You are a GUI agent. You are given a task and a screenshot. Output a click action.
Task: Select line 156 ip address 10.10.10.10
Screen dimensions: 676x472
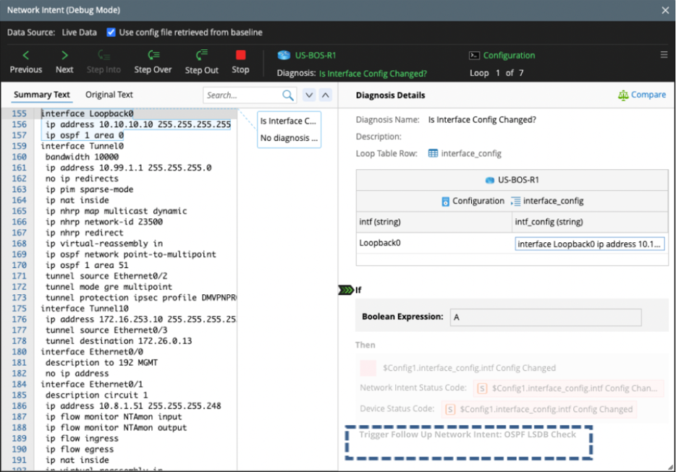pos(138,124)
